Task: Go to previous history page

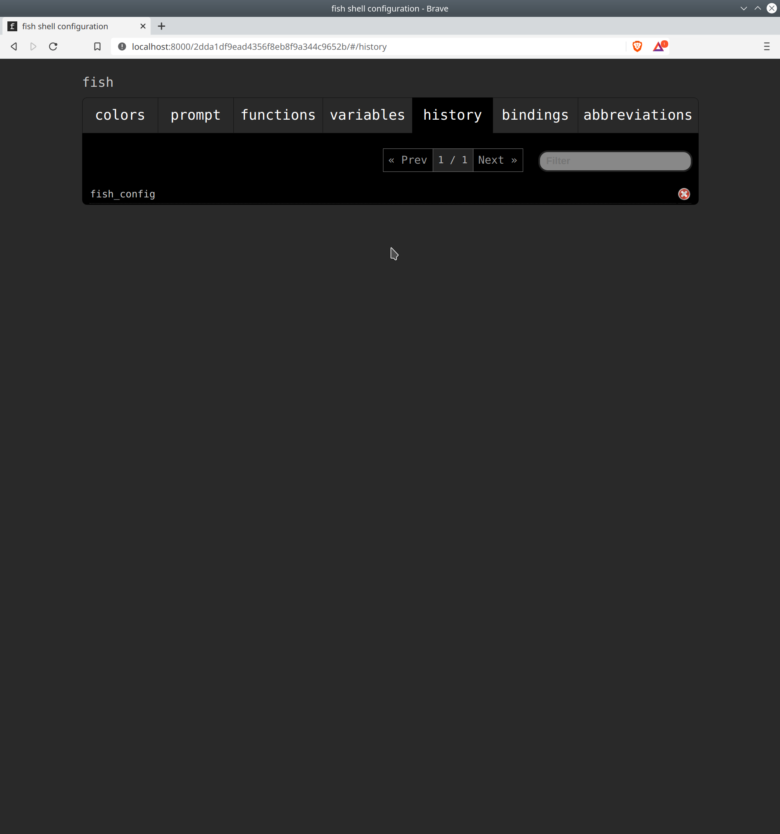Action: [408, 160]
